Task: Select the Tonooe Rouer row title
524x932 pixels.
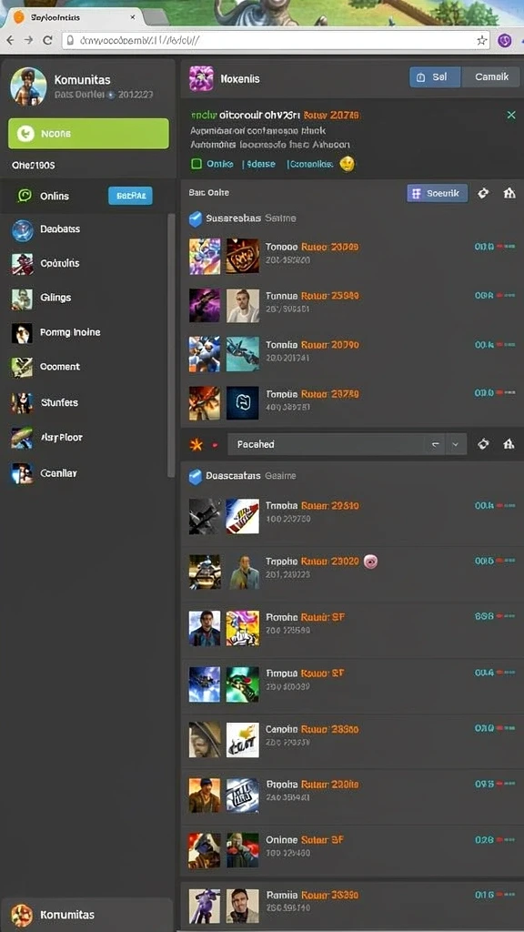Action: (312, 247)
